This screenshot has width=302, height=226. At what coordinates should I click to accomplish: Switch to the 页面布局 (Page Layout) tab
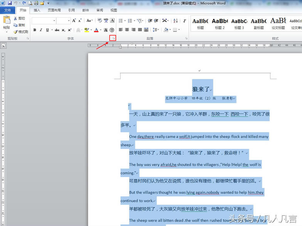tap(54, 10)
